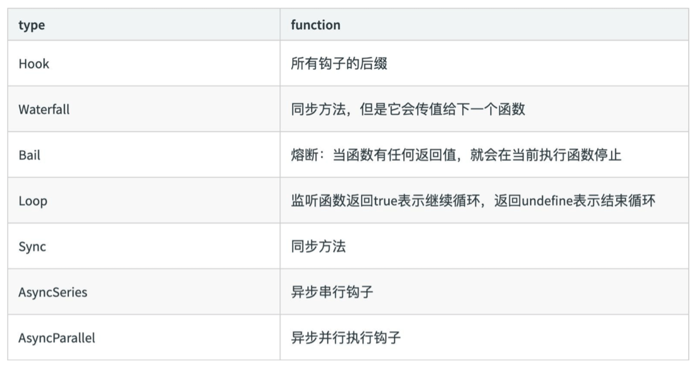Select the "AsyncSeries" type cell
This screenshot has width=696, height=369.
pyautogui.click(x=53, y=292)
